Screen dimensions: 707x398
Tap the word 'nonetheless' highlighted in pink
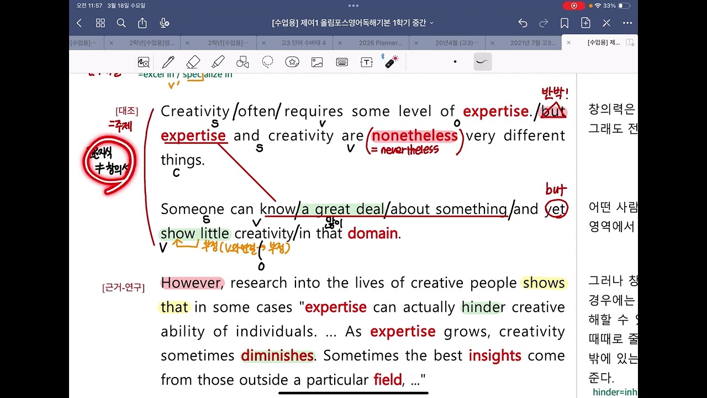pyautogui.click(x=415, y=135)
